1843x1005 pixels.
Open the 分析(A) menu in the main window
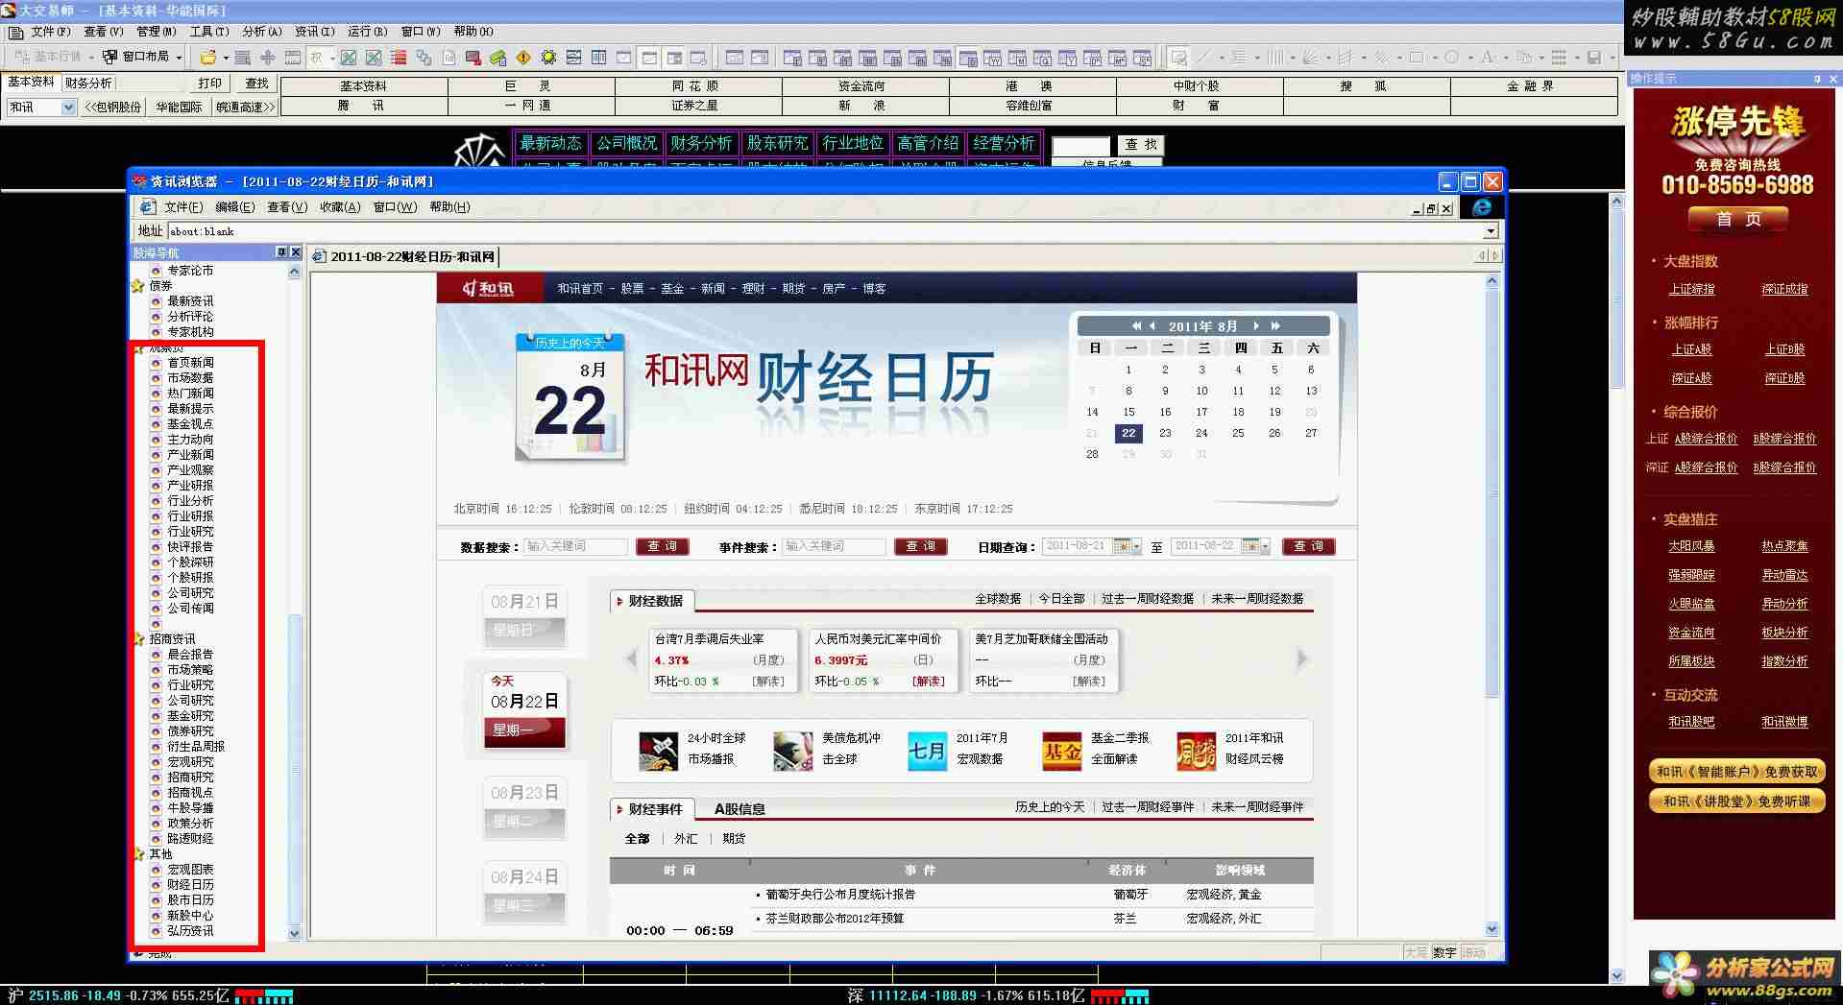pyautogui.click(x=262, y=32)
